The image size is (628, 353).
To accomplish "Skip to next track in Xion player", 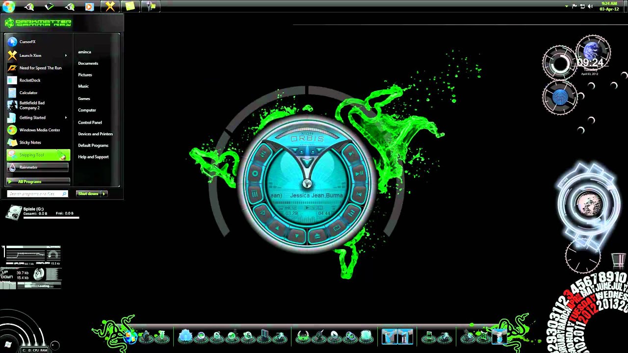I will (351, 153).
